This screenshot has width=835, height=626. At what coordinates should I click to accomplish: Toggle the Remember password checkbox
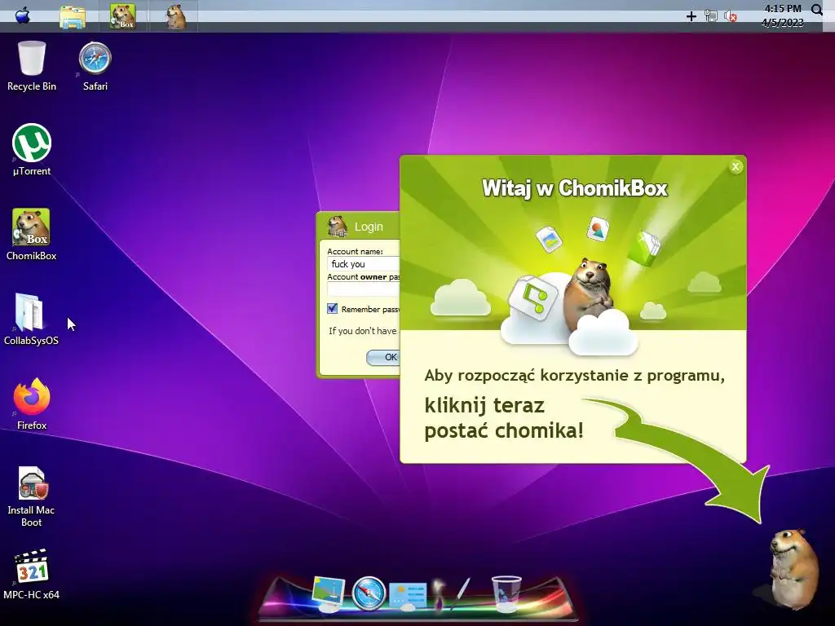(333, 309)
